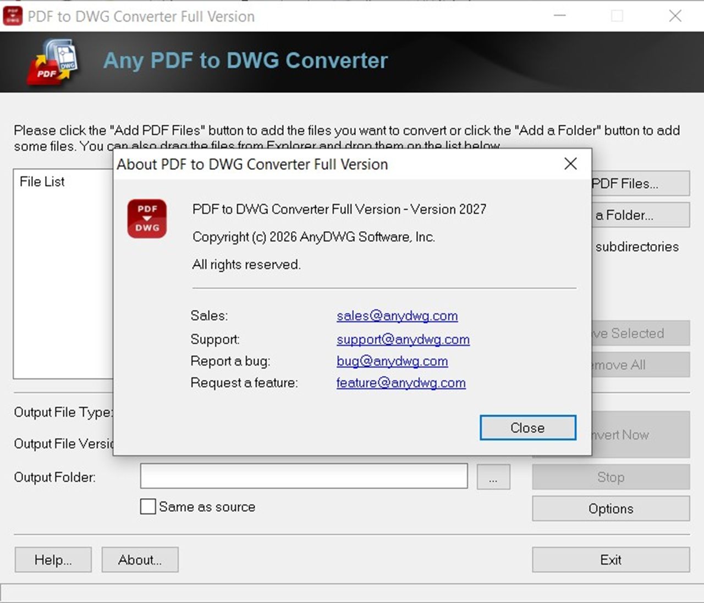This screenshot has height=603, width=704.
Task: Click the PDF to DWG icon in About dialog
Action: [x=147, y=219]
